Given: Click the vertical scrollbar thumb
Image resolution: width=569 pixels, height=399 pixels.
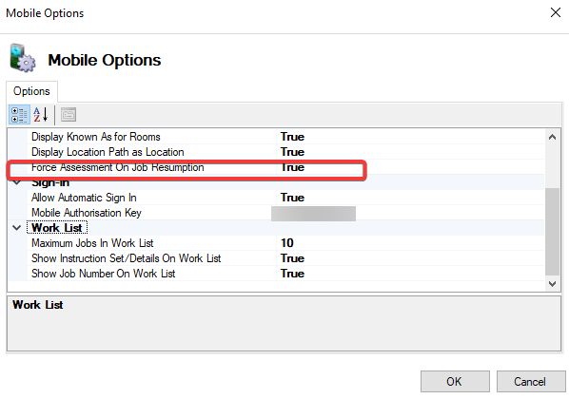Looking at the screenshot, I should [x=552, y=232].
